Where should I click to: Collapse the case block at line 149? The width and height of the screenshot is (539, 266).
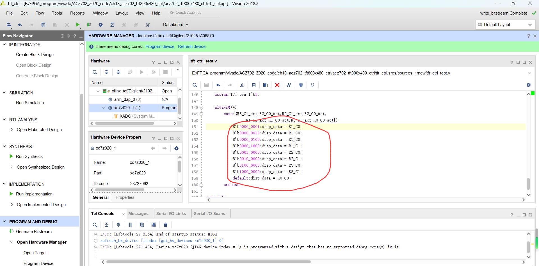tap(201, 114)
